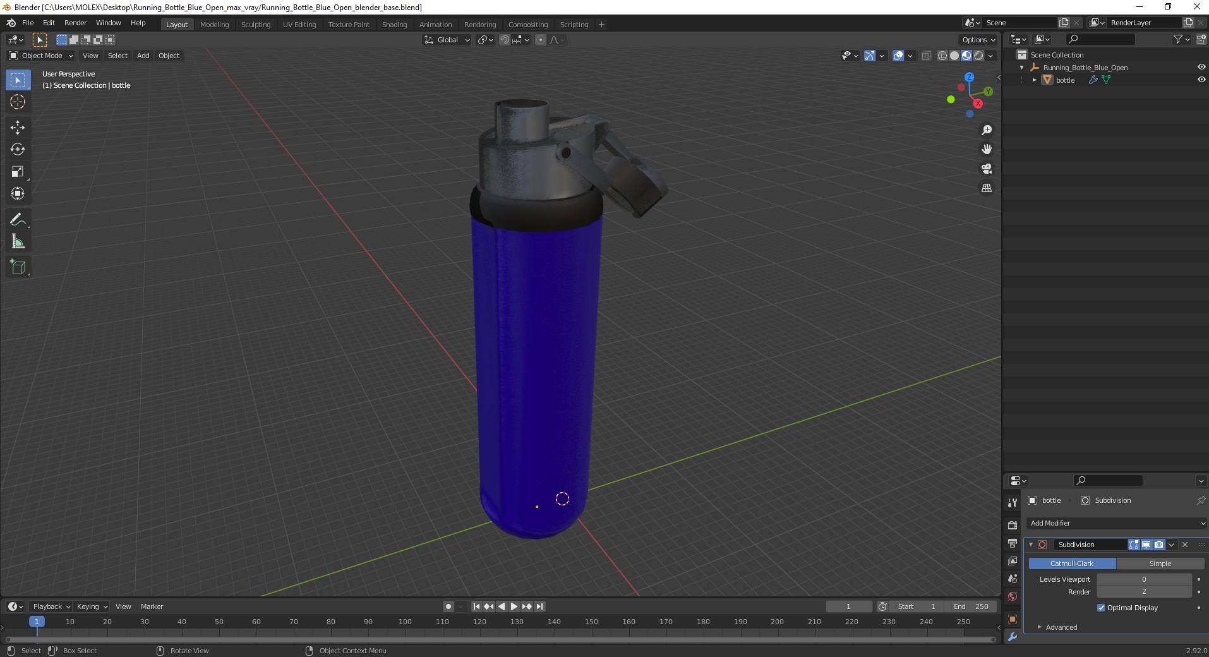Open the Scene properties tab icon

[1013, 579]
